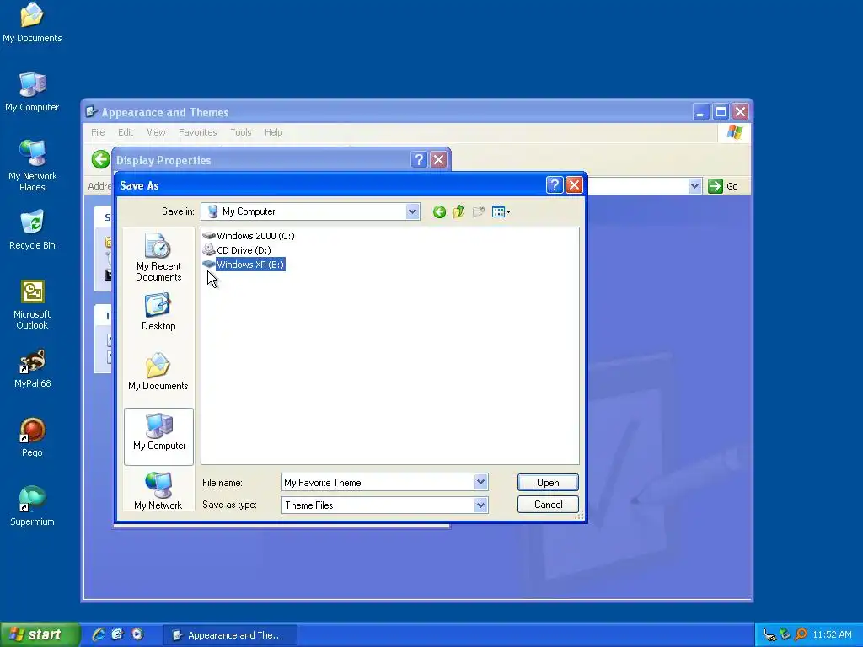Click the Go button in address bar
Screen dimensions: 863x647
[723, 186]
